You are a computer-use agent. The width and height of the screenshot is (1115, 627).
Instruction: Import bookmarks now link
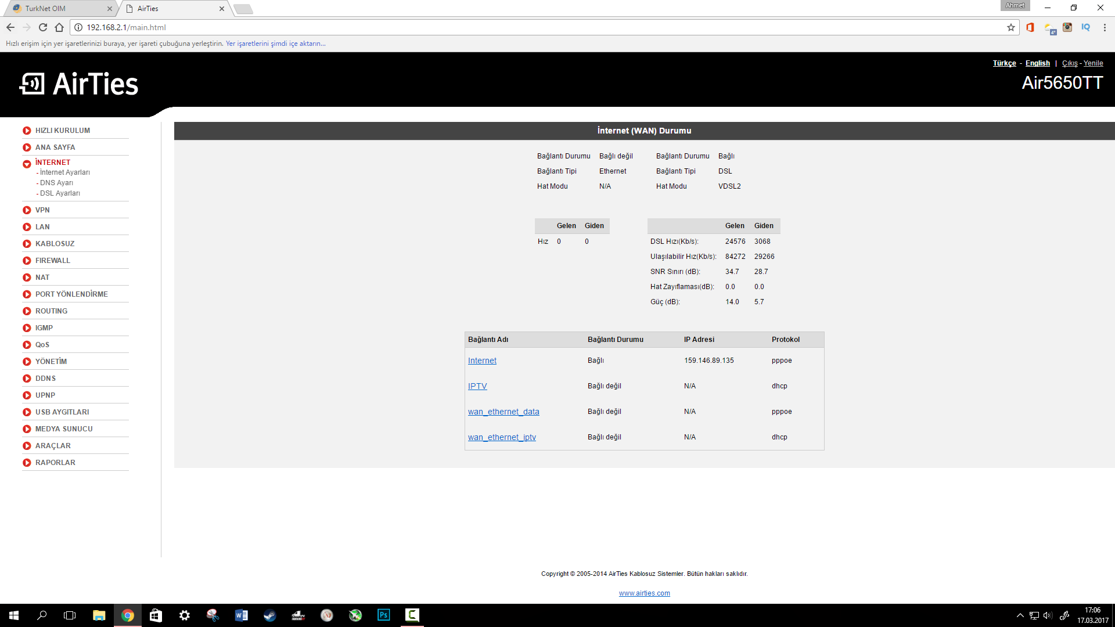point(275,44)
